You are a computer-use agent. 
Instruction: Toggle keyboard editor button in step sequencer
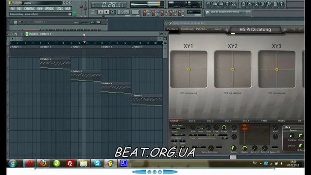[x=98, y=22]
